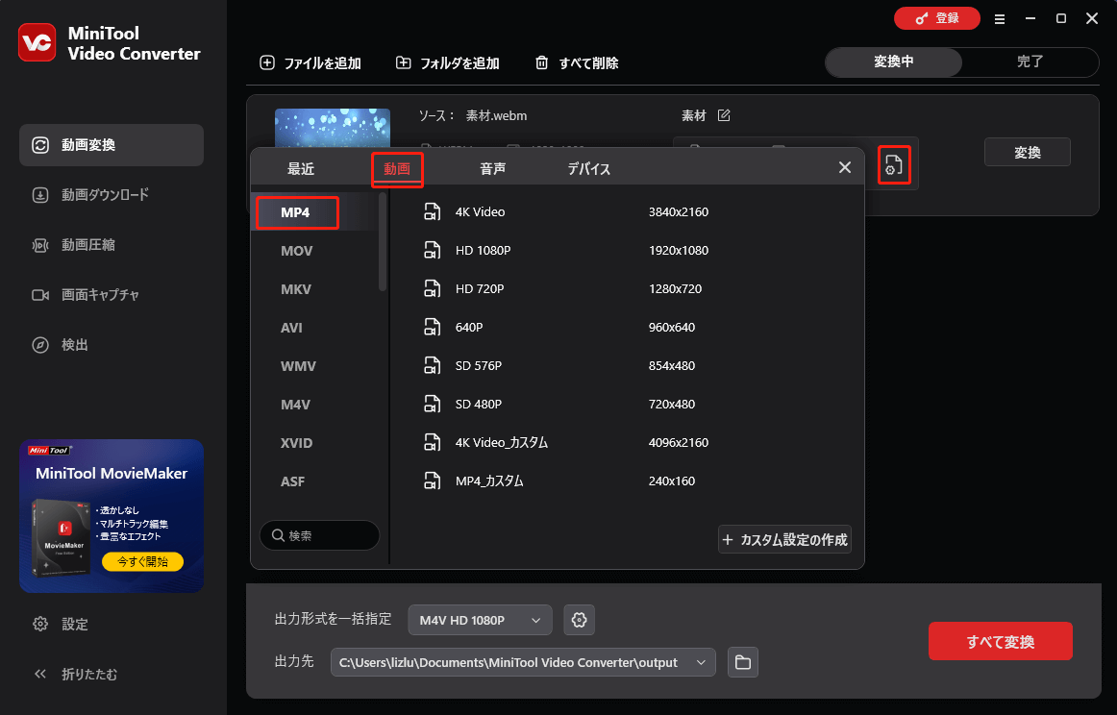The width and height of the screenshot is (1117, 715).
Task: Open the M4V HD 1080P format dropdown
Action: [480, 620]
